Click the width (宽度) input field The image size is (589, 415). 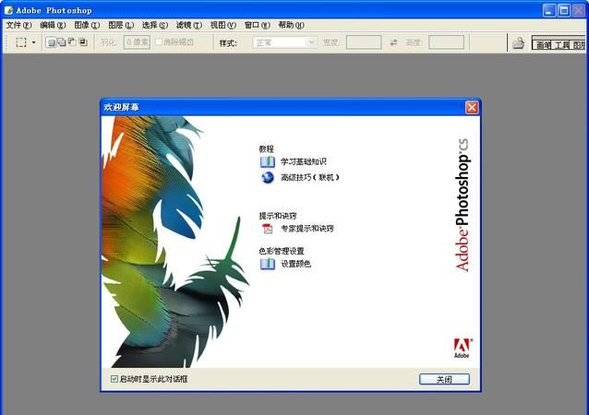point(363,42)
